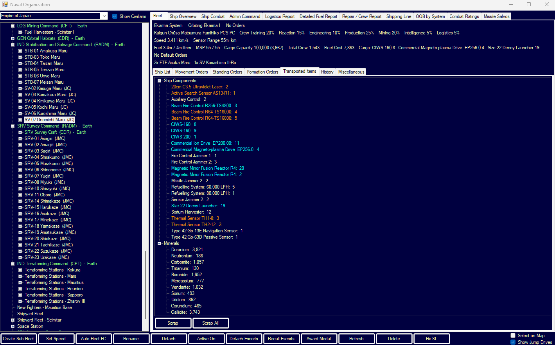Collapse the Minerals tree section
The height and width of the screenshot is (345, 555).
159,243
